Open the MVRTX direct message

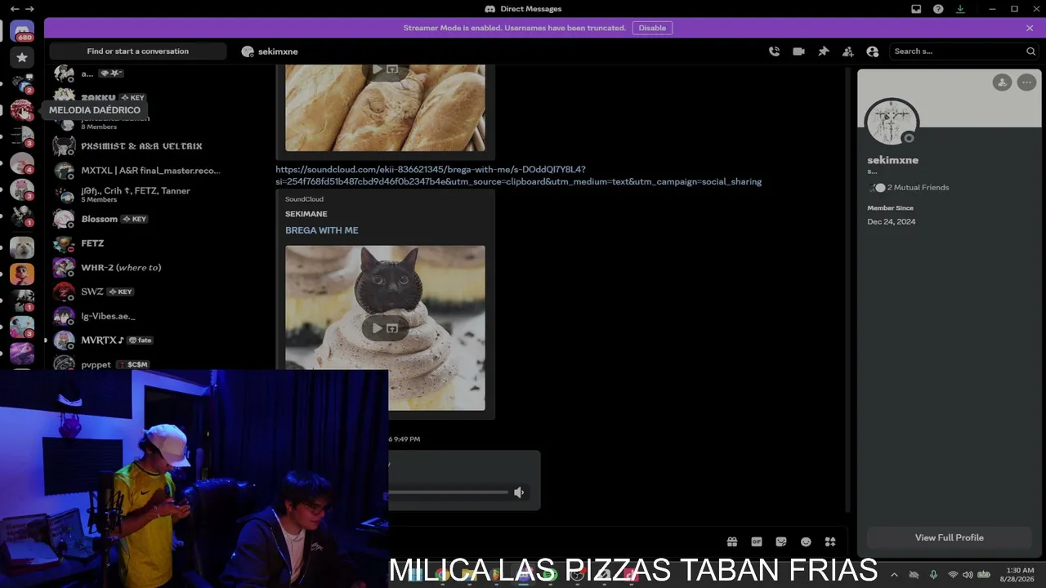pyautogui.click(x=137, y=340)
